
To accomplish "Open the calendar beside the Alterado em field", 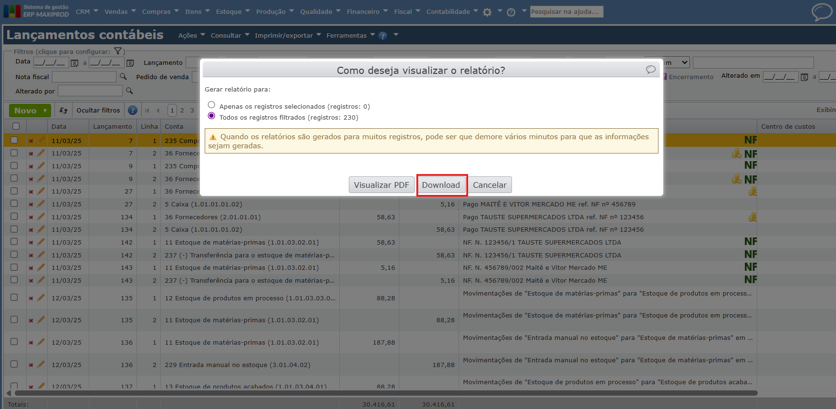I will coord(805,77).
